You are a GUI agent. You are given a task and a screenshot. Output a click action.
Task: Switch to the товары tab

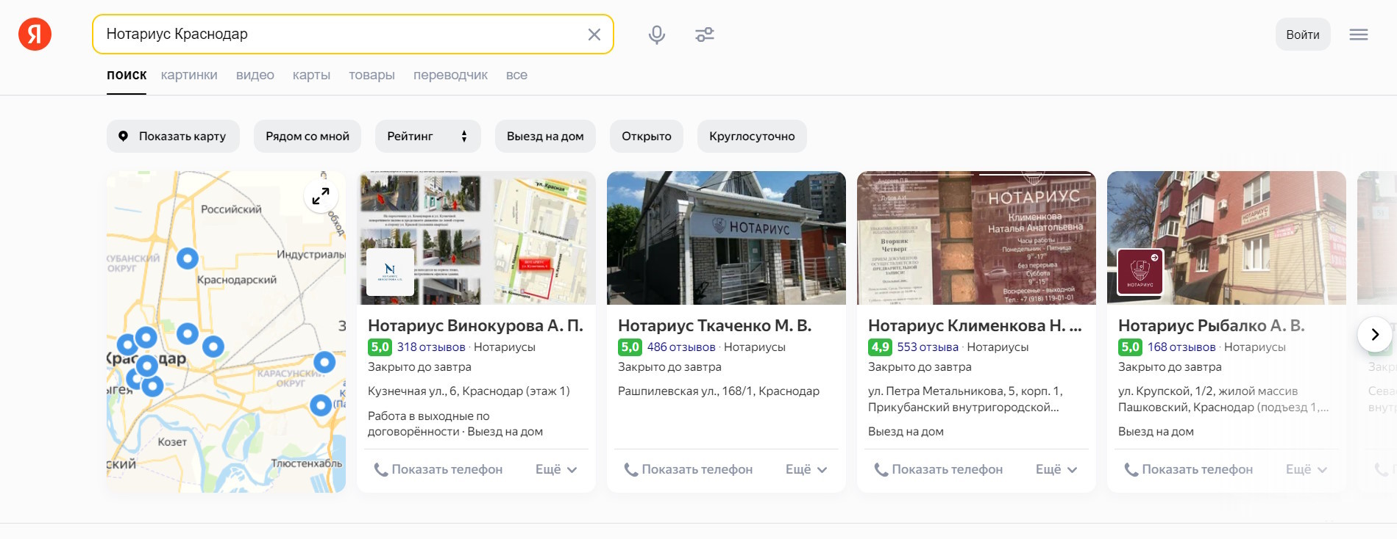tap(372, 75)
